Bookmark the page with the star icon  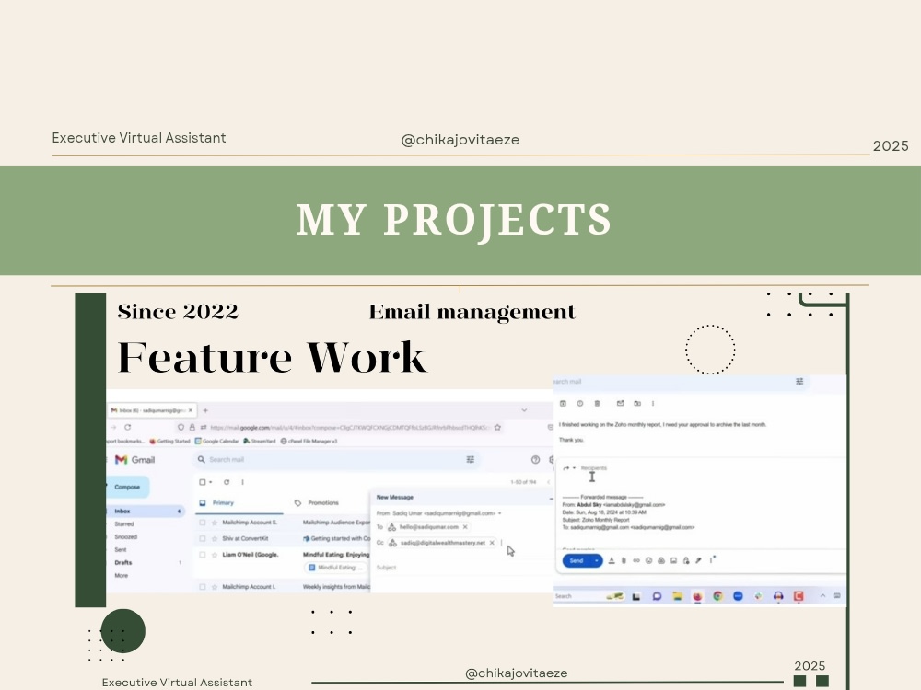497,427
